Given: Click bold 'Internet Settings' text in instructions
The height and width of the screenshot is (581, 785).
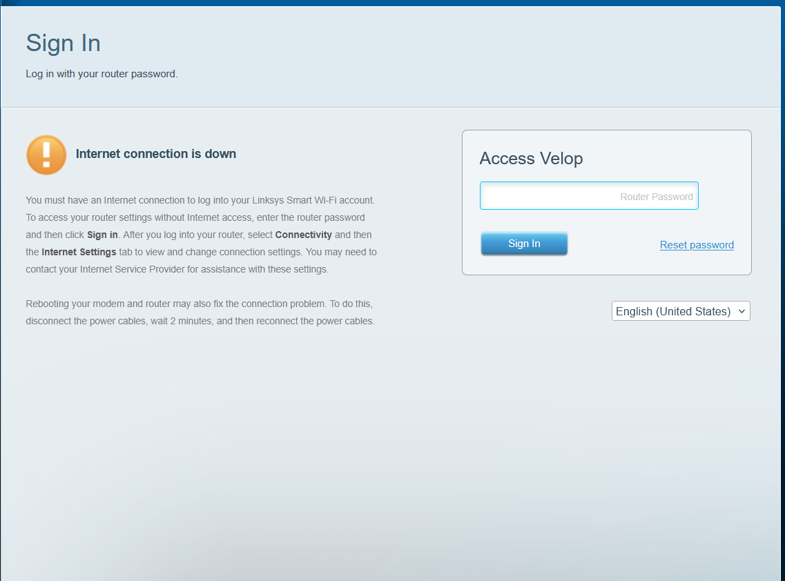Looking at the screenshot, I should [x=79, y=253].
